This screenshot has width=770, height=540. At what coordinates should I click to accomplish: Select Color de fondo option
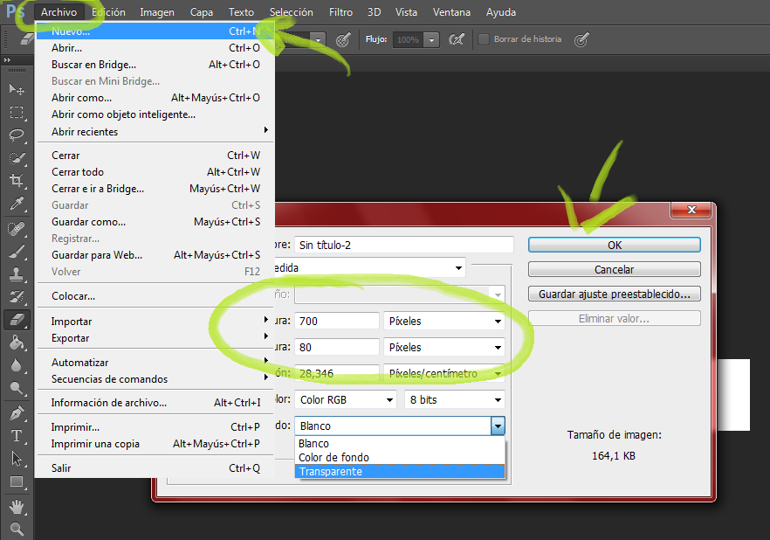point(400,458)
